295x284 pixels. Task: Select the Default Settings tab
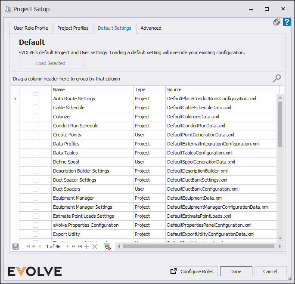tap(115, 28)
